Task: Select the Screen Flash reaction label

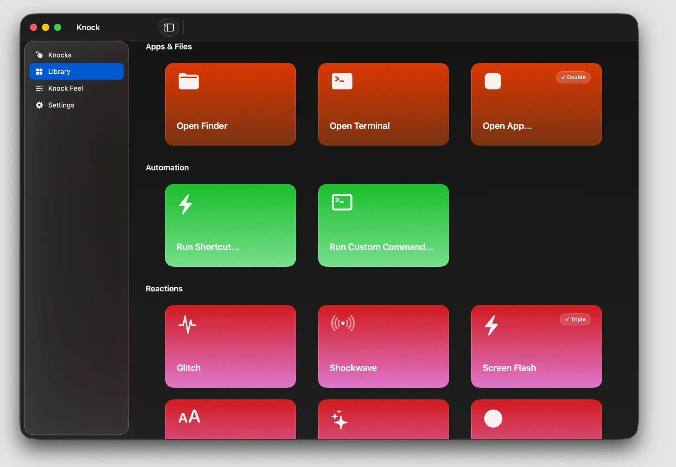Action: click(x=509, y=368)
